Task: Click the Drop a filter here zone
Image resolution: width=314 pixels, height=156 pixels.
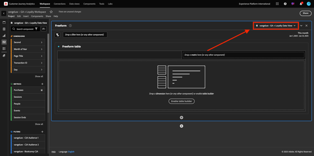Action: [x=85, y=35]
